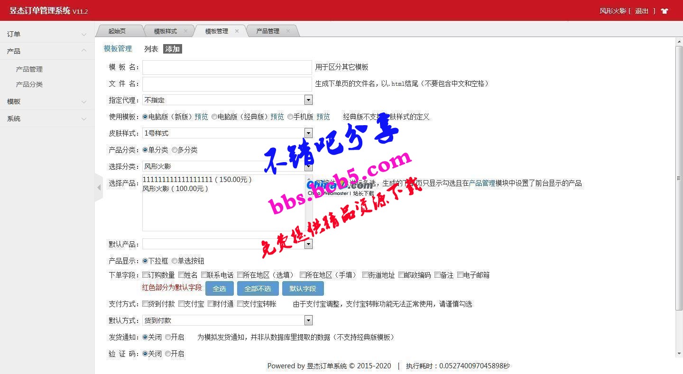Close the 产品管理 tab via X icon

[x=288, y=31]
